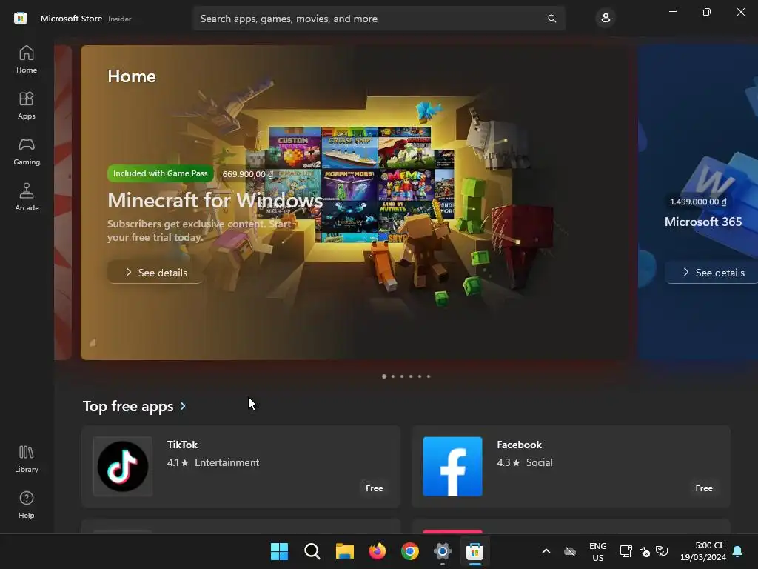Screen dimensions: 758x569
Task: Click the Social category on Facebook card
Action: [x=539, y=462]
